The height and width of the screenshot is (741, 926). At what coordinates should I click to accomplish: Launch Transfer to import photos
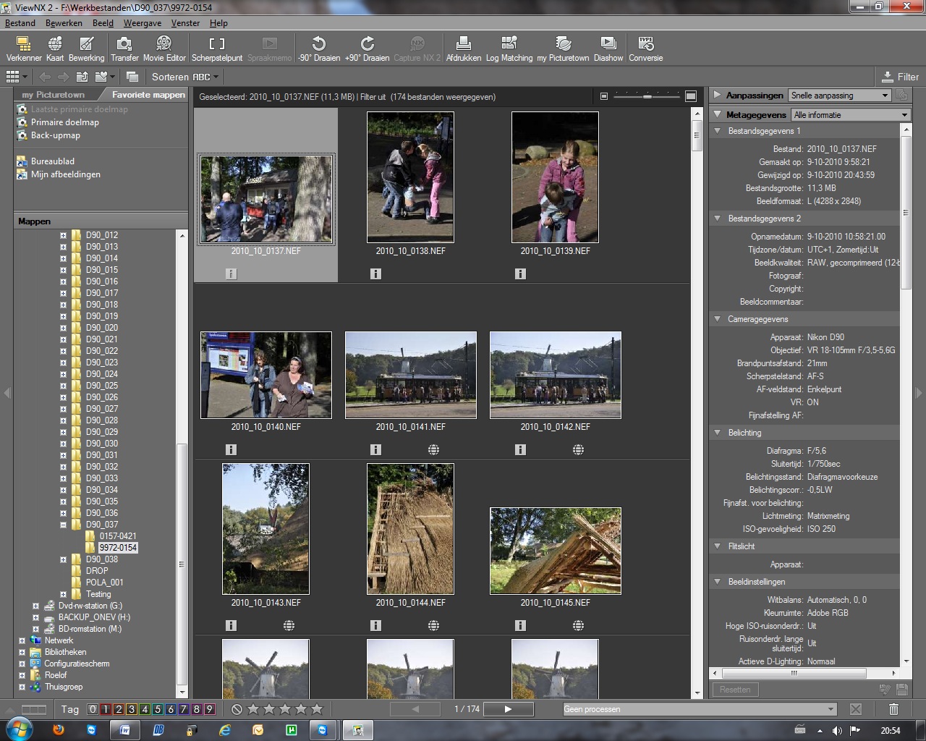point(124,48)
